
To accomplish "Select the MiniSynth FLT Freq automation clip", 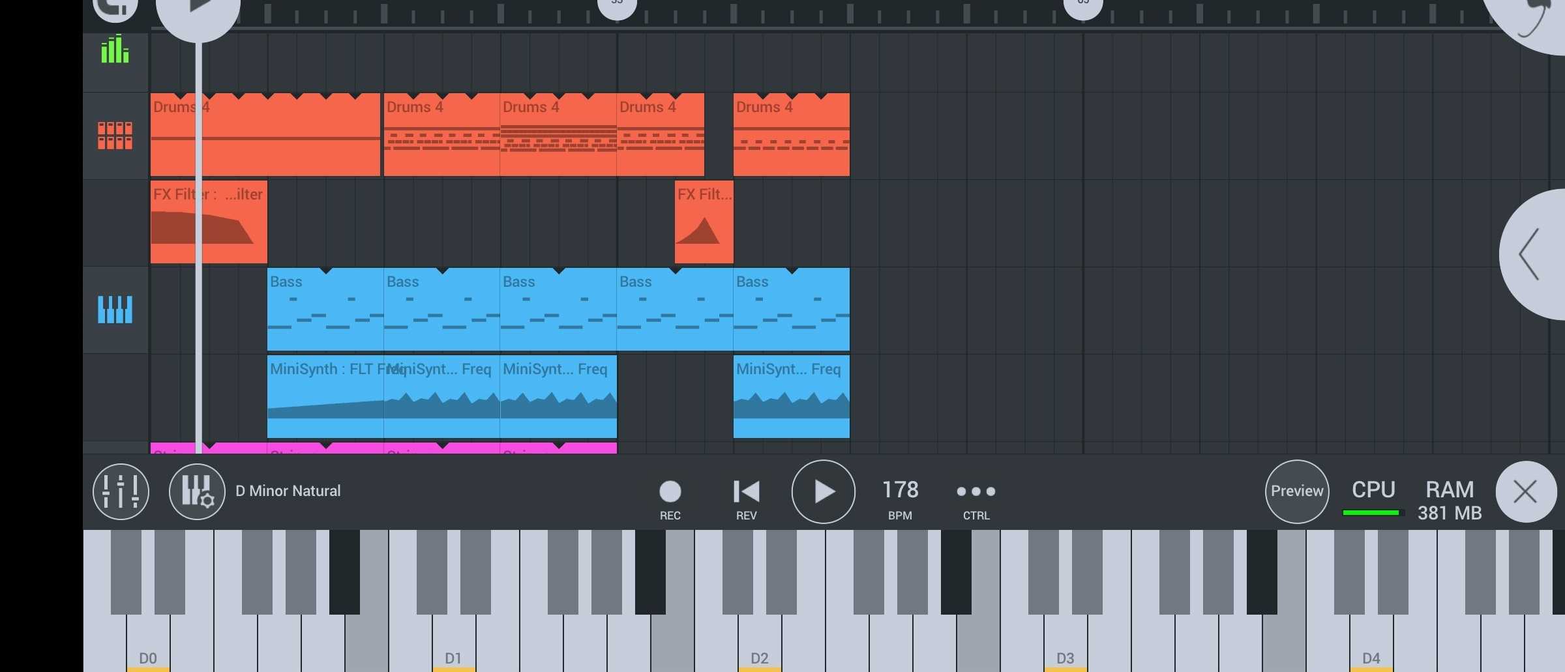I will 325,398.
